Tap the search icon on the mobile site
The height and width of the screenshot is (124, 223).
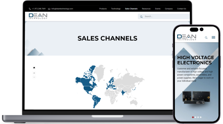click(x=206, y=38)
